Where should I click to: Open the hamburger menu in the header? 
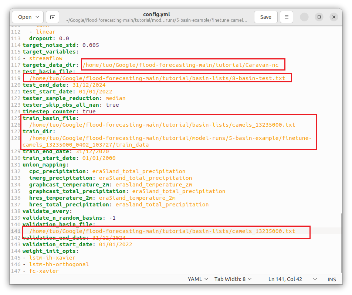[287, 17]
